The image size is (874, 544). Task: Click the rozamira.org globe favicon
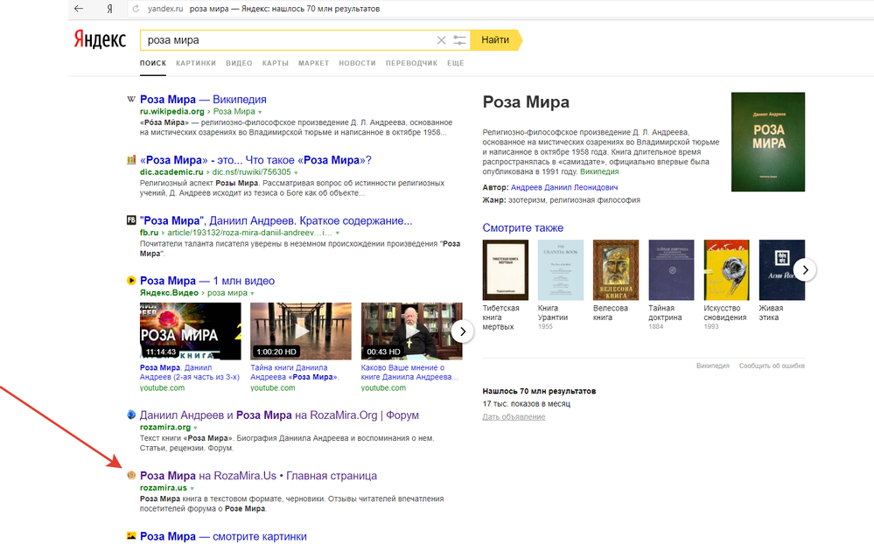click(131, 415)
